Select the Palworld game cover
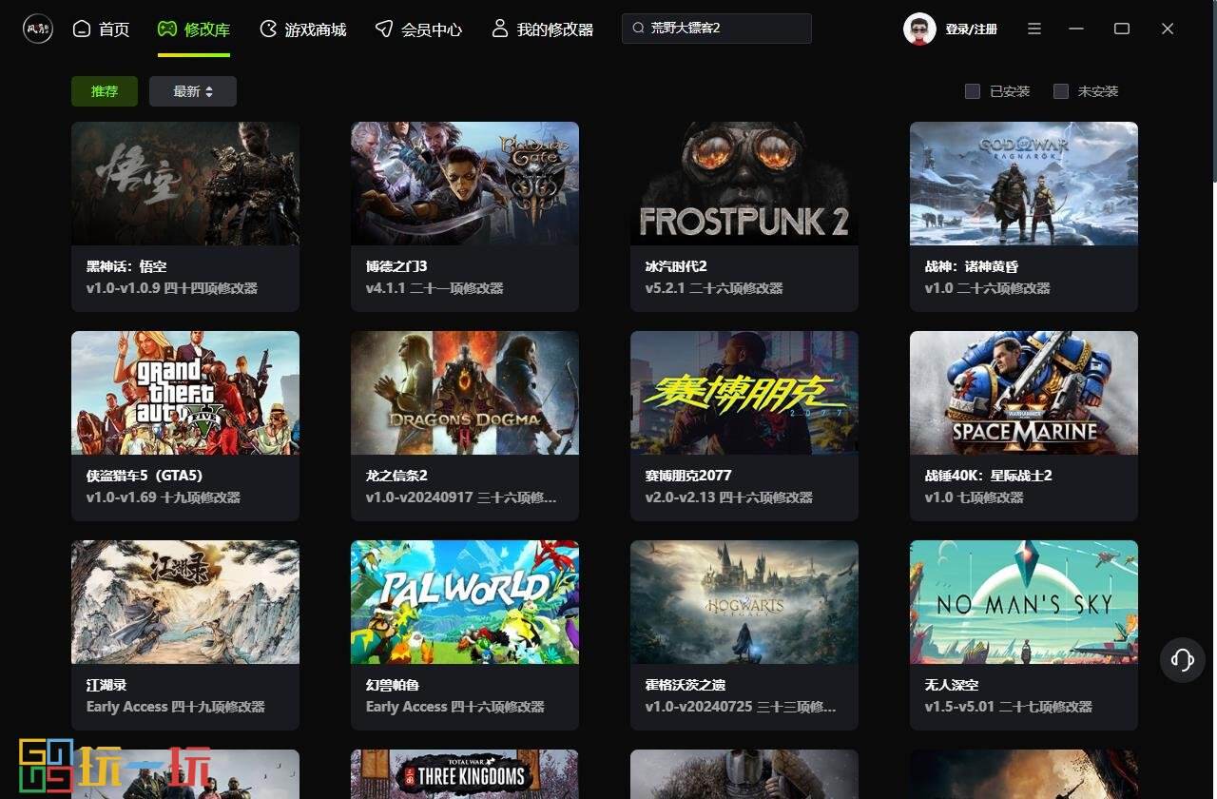The height and width of the screenshot is (799, 1217). (x=465, y=602)
